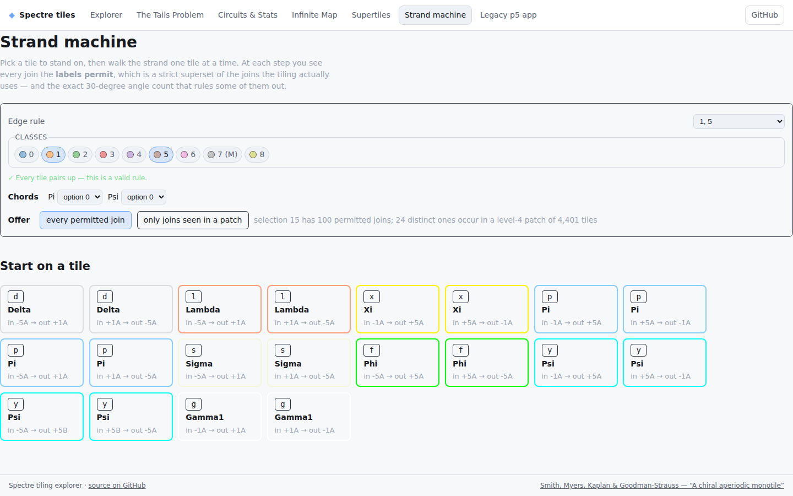The image size is (793, 496).
Task: Start on Pi tile in +1A out -5A
Action: (x=131, y=363)
